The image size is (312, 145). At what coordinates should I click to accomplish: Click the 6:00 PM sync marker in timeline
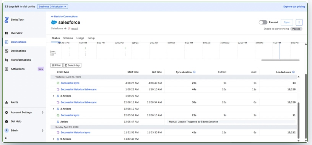(x=85, y=52)
